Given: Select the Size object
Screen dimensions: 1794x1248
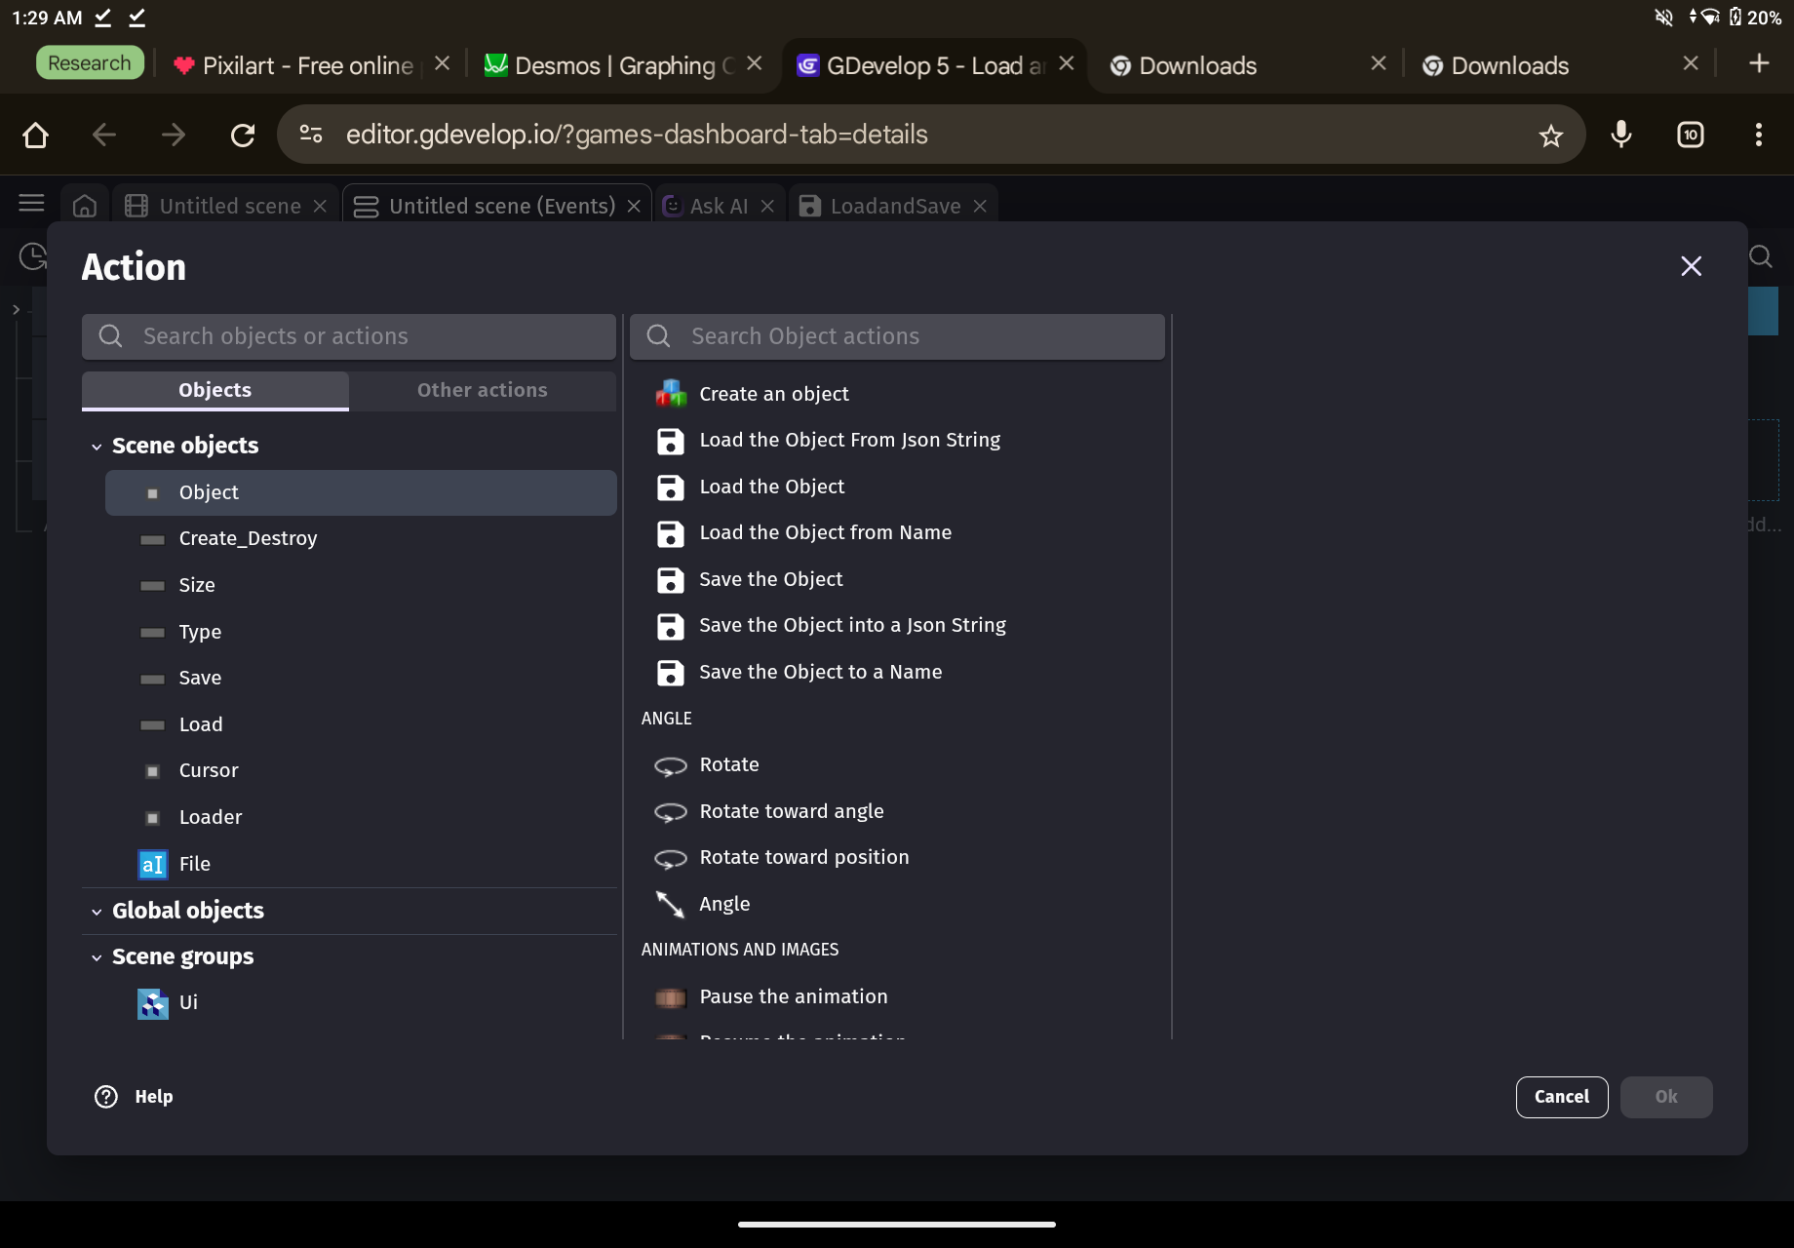Looking at the screenshot, I should pyautogui.click(x=361, y=585).
